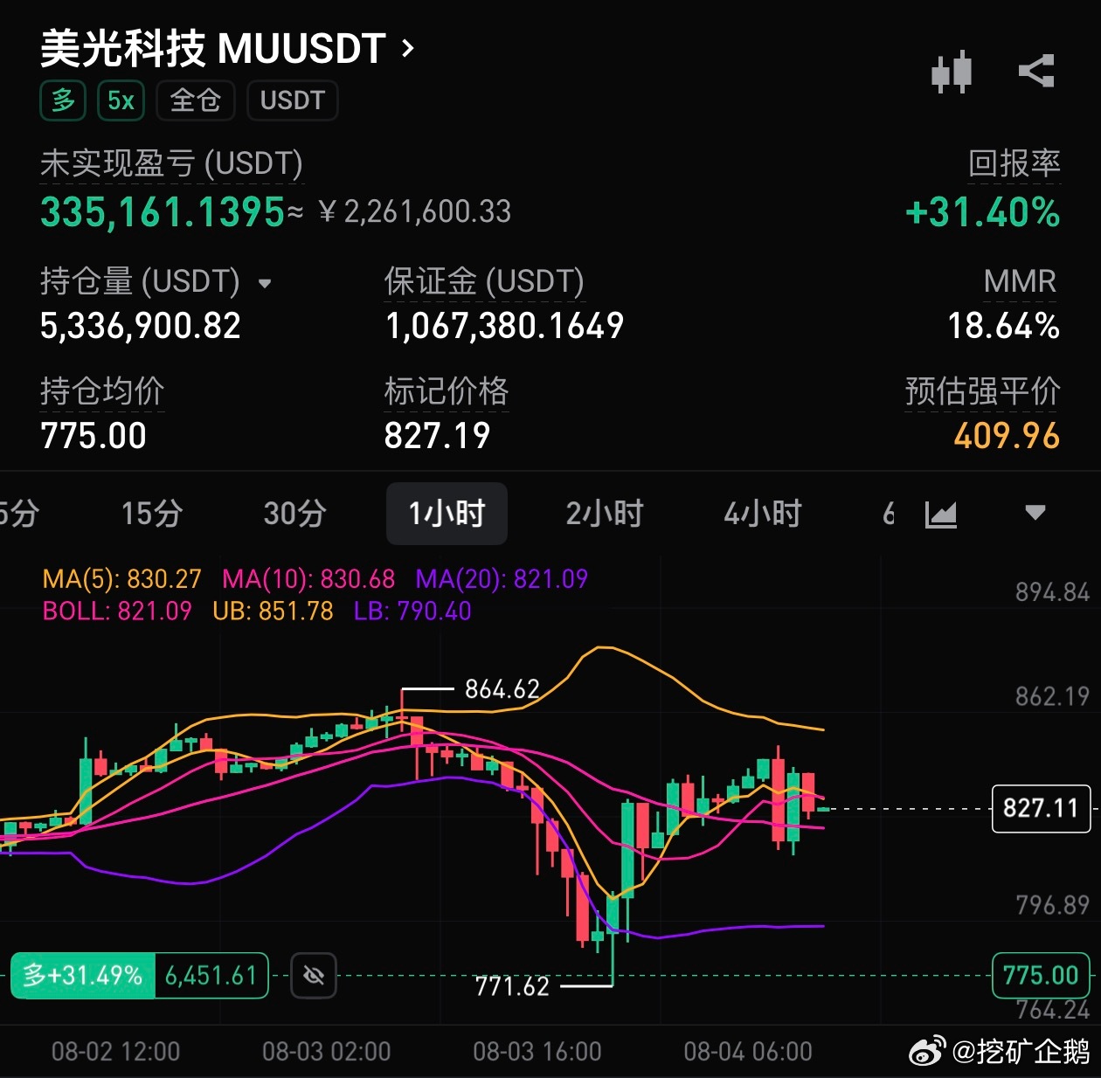Viewport: 1101px width, 1078px height.
Task: Click the mark price value 827.19
Action: 438,436
